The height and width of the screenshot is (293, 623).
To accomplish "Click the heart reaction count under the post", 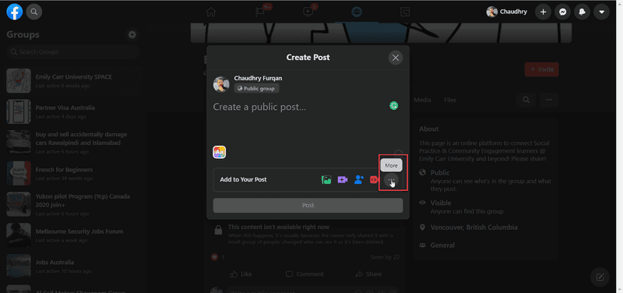I will coord(218,257).
